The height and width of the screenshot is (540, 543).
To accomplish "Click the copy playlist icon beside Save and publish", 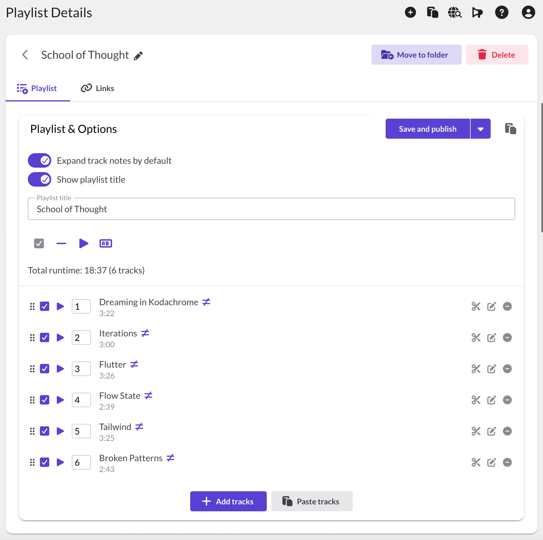I will coord(510,129).
